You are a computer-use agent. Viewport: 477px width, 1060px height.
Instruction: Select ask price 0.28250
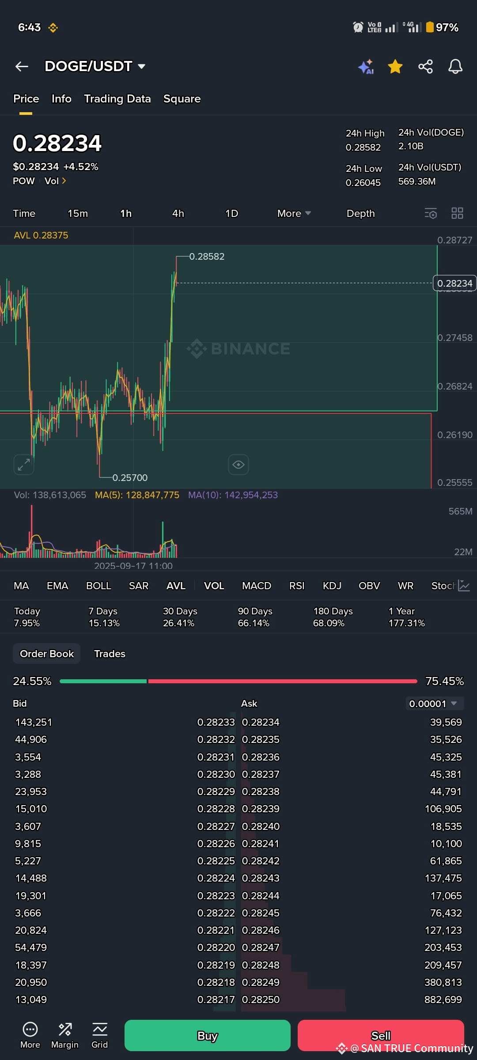(x=261, y=999)
